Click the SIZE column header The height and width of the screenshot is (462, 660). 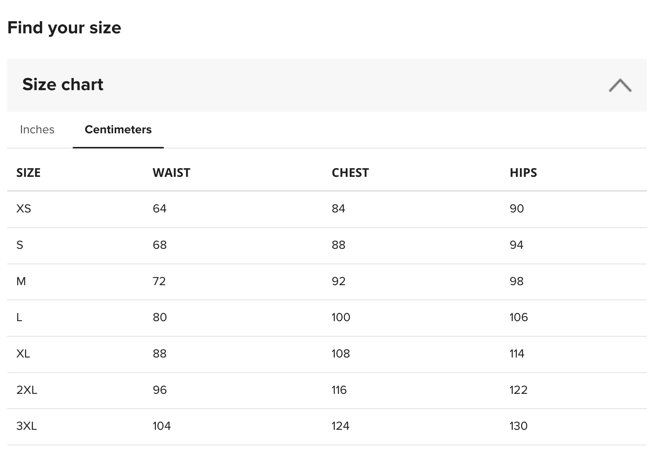coord(28,173)
